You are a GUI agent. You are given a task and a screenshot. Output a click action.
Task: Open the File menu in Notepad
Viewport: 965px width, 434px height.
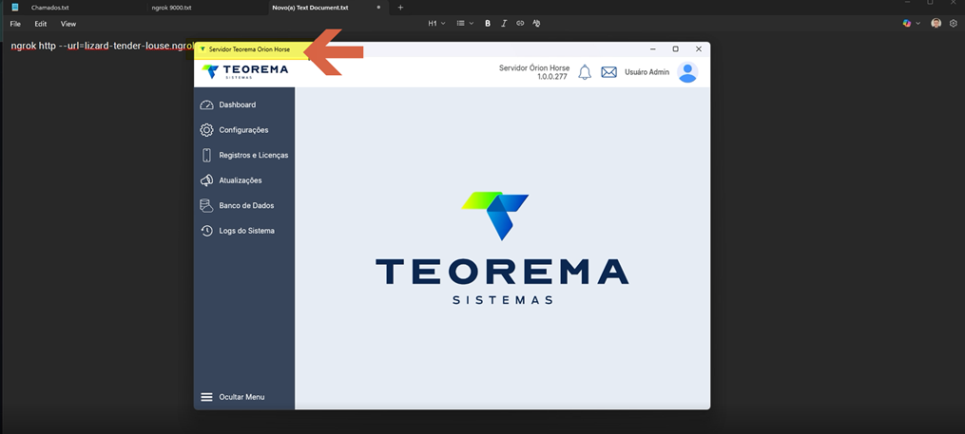[15, 24]
